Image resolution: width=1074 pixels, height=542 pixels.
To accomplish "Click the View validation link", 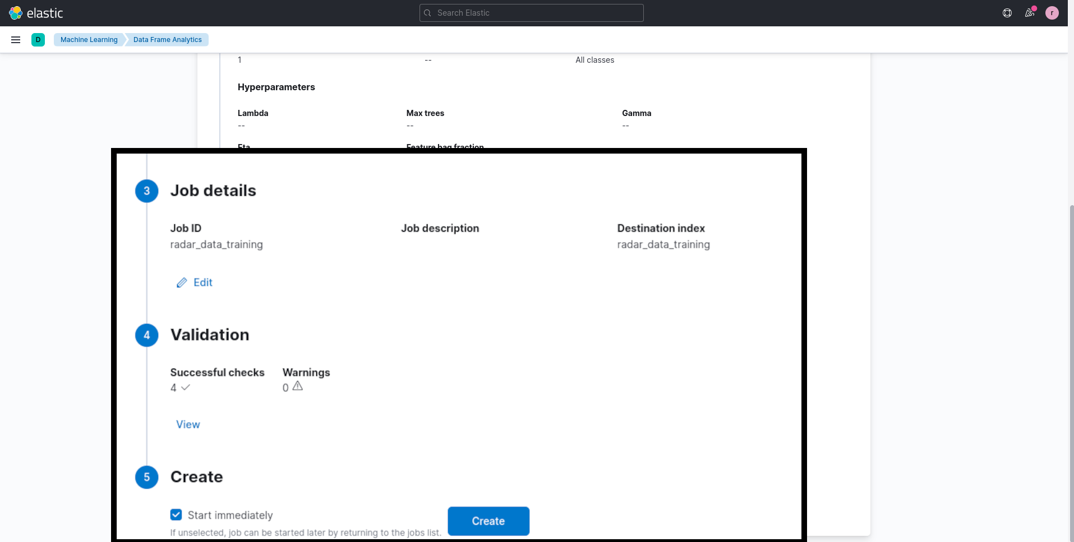I will 188,424.
